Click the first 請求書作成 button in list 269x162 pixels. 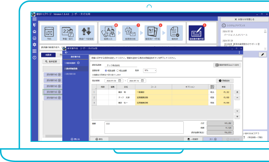[52, 75]
